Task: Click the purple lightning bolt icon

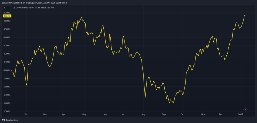Action: coord(245,109)
